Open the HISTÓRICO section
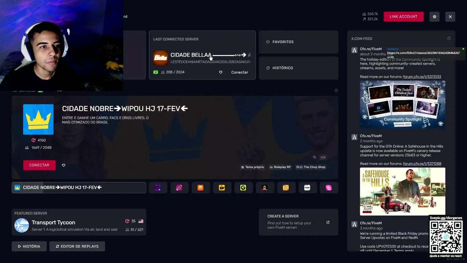The image size is (467, 263). coord(298,68)
